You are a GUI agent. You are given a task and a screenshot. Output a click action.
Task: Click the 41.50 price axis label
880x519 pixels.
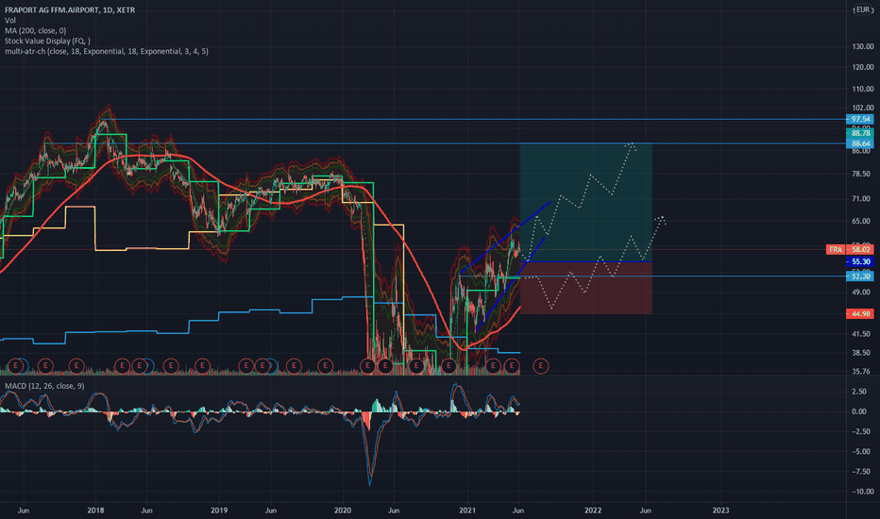coord(863,334)
